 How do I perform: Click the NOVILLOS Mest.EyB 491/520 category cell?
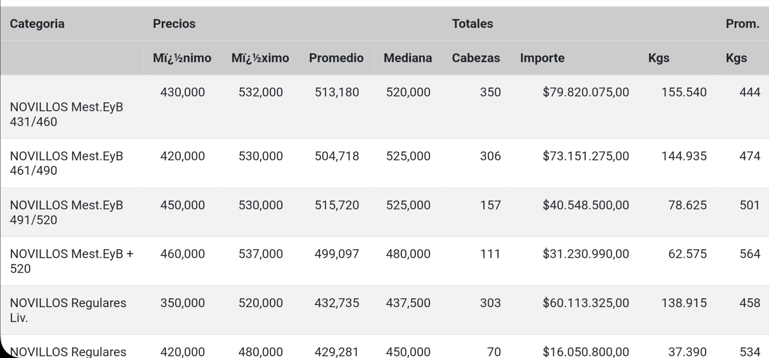coord(66,212)
